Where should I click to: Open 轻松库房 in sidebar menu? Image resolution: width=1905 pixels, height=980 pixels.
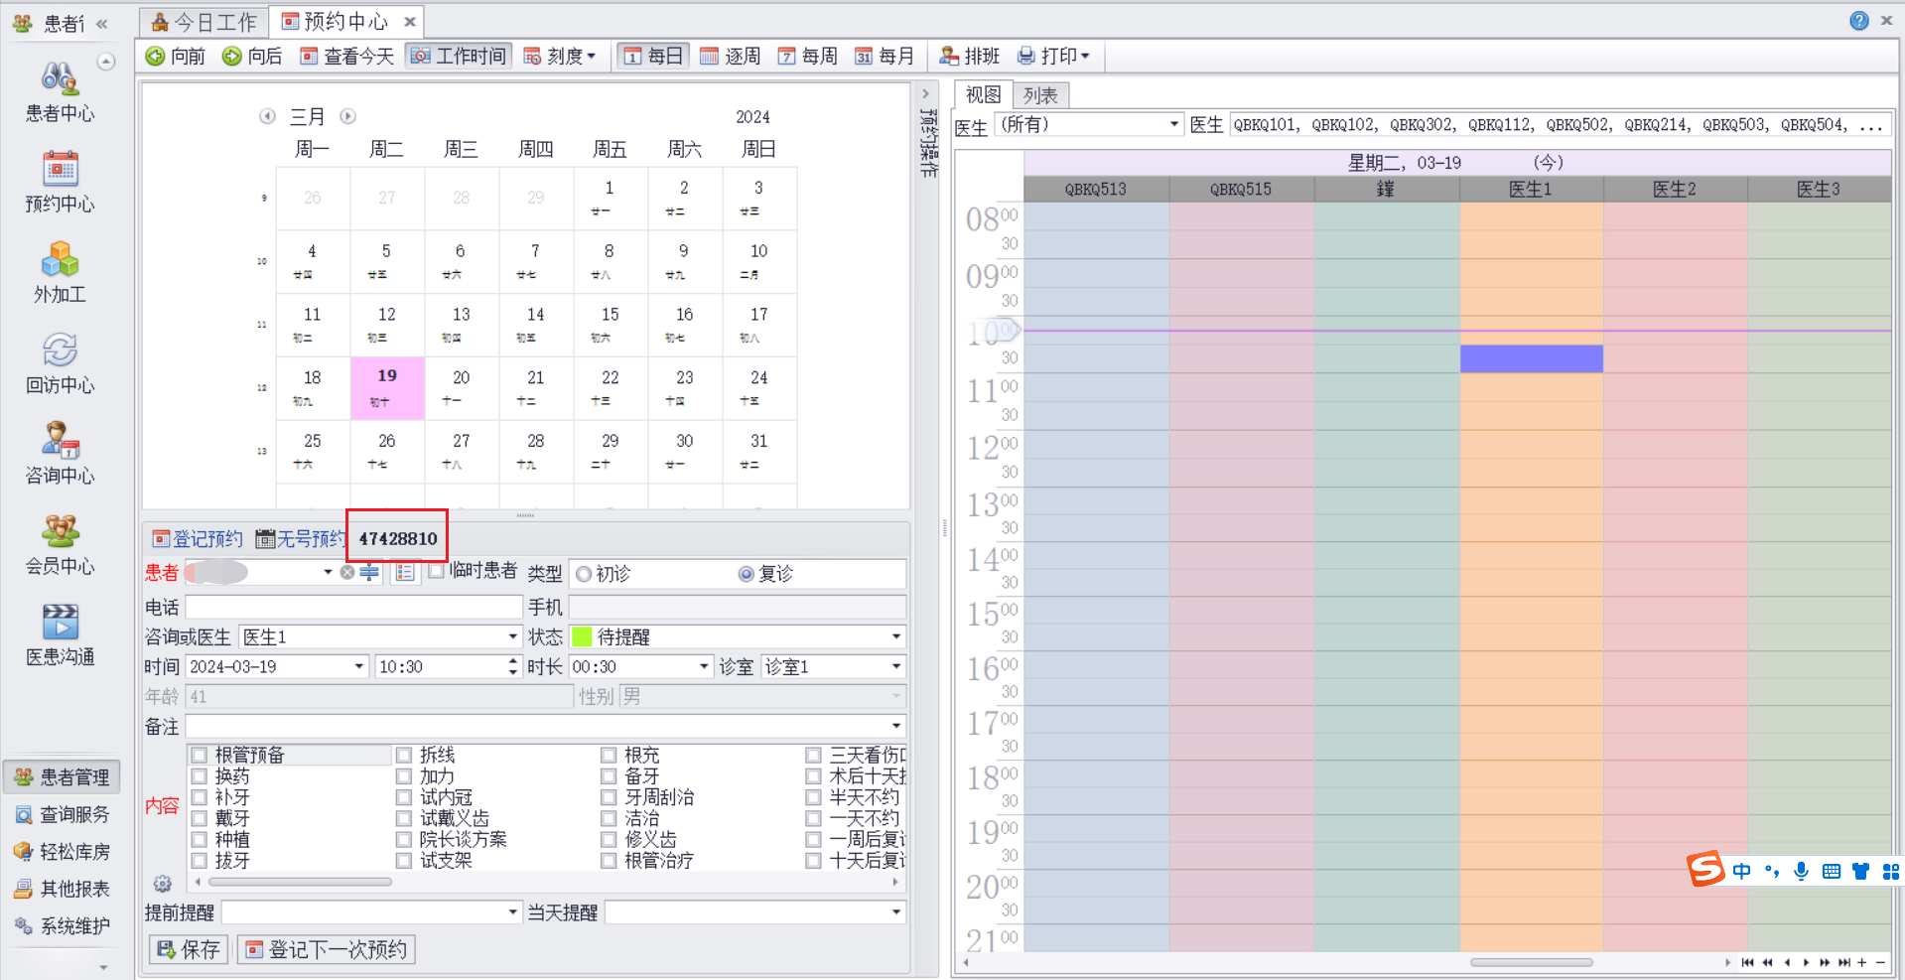click(63, 852)
